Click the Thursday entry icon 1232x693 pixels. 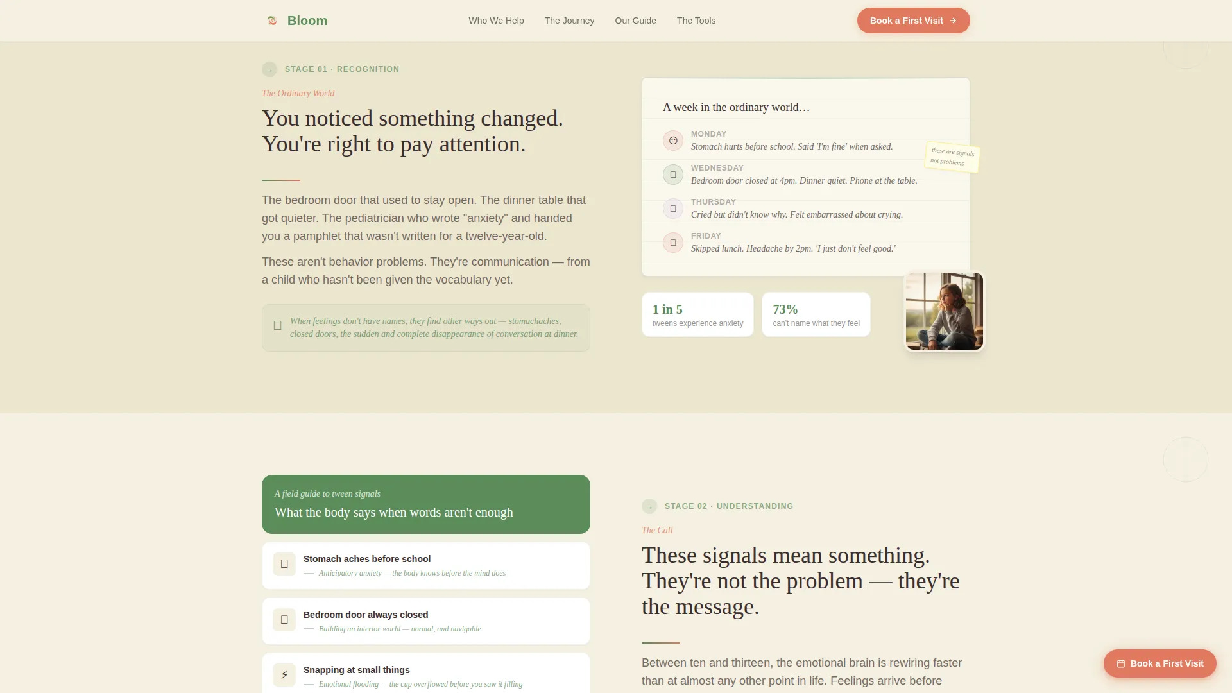(x=673, y=209)
